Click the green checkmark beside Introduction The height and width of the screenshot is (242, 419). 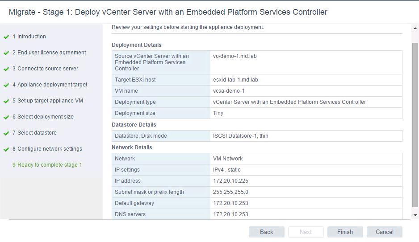(x=6, y=37)
